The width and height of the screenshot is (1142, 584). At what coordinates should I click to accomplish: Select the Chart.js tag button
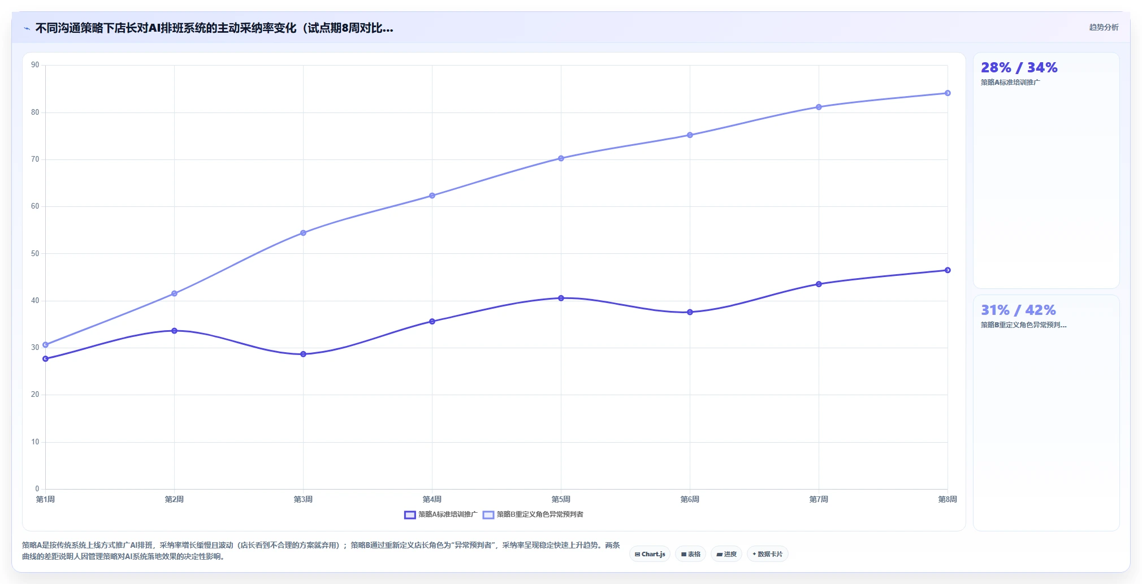(650, 554)
